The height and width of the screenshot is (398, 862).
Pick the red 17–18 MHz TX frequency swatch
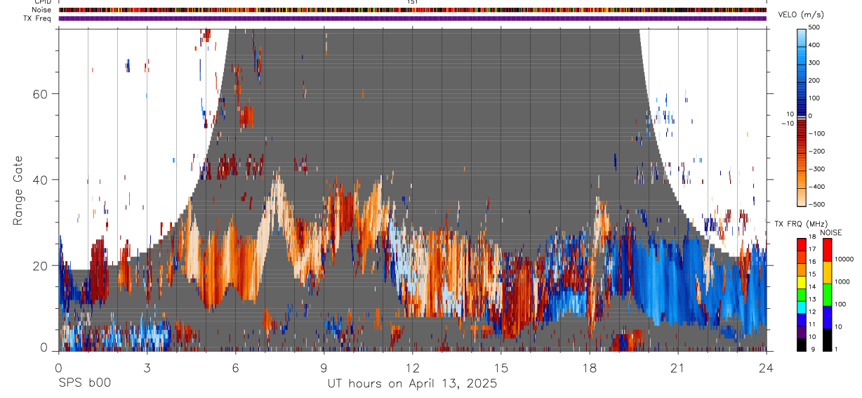pyautogui.click(x=802, y=245)
